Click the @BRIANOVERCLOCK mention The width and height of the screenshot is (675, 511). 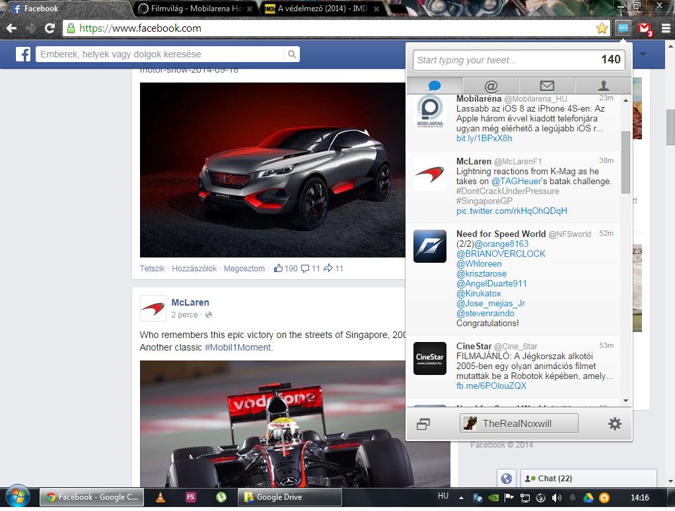point(501,254)
